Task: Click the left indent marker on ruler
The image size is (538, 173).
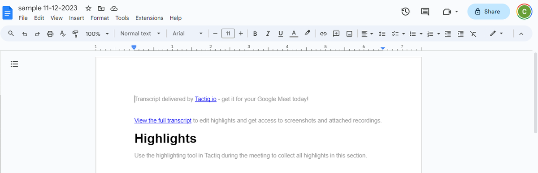Action: [134, 47]
